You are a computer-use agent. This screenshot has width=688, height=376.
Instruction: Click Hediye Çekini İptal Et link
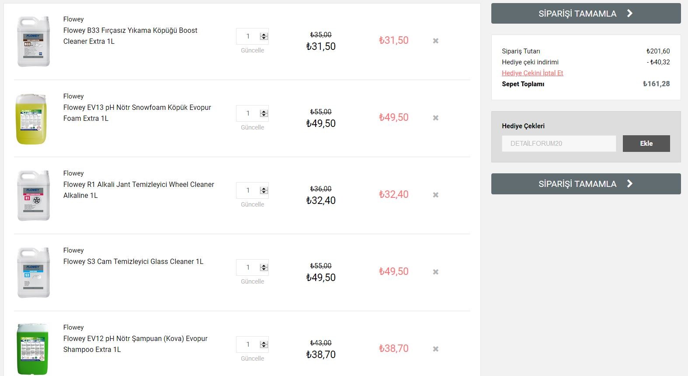coord(532,73)
